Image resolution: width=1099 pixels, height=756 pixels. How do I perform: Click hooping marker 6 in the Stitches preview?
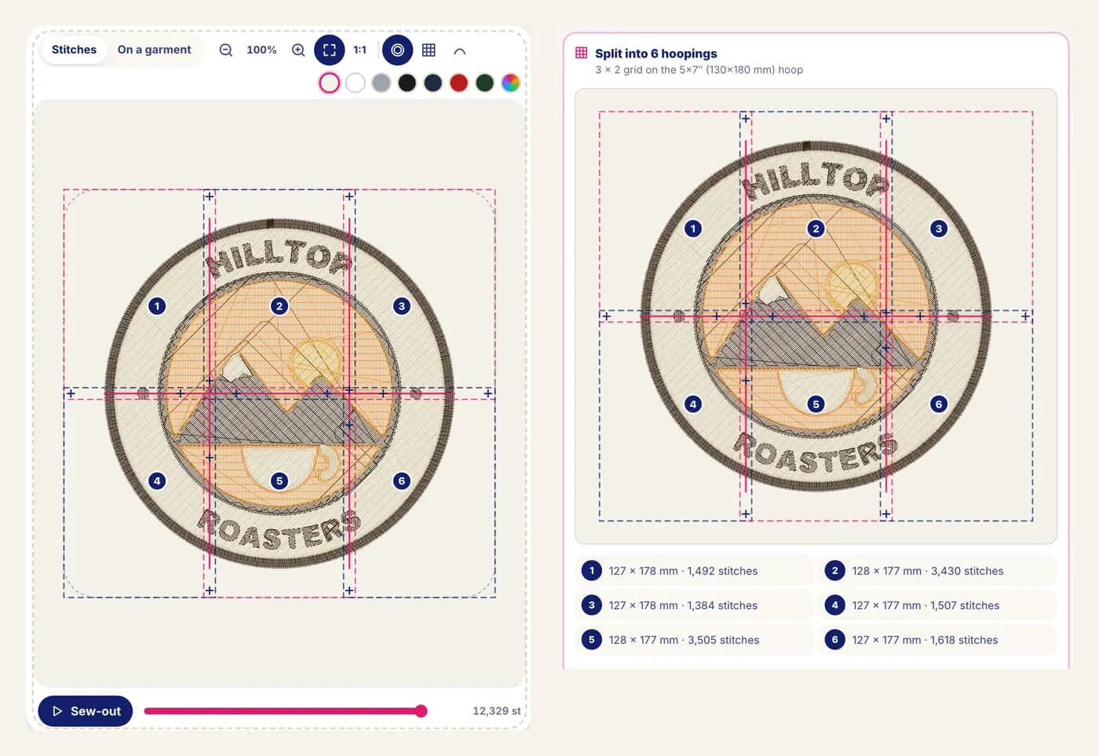(x=402, y=480)
